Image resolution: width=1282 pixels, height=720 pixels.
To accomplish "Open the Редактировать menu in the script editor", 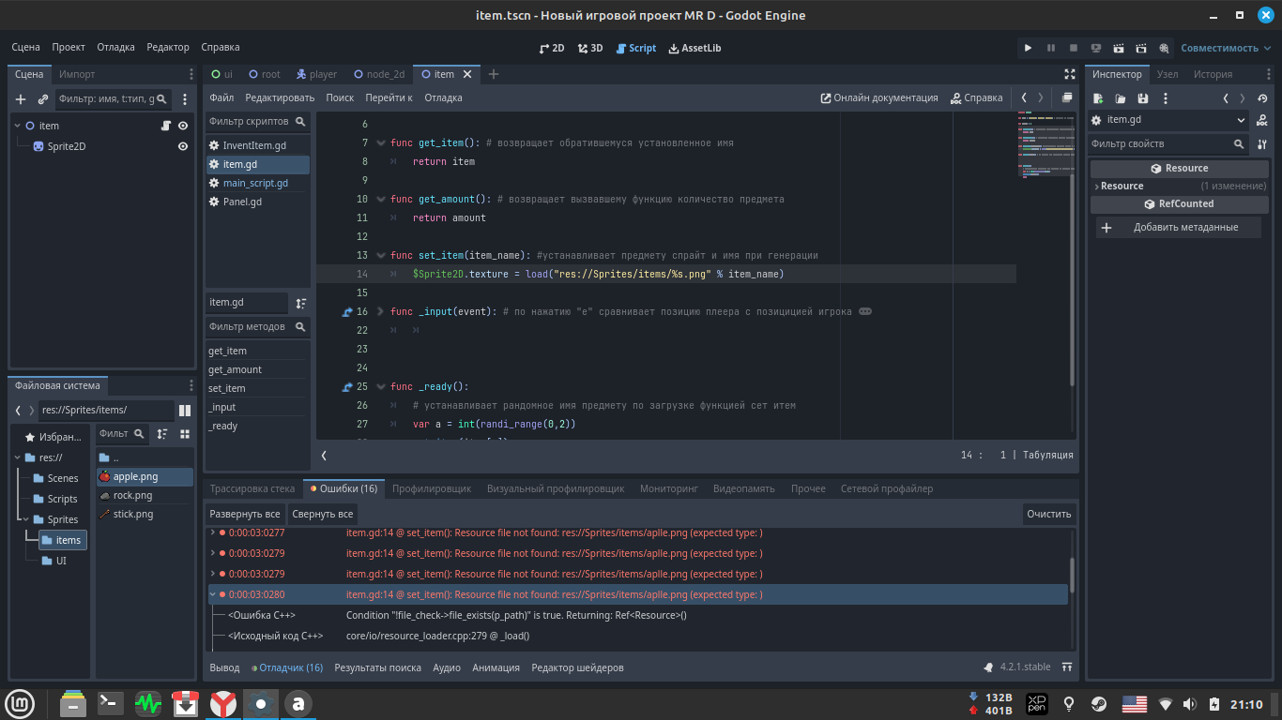I will pos(280,97).
